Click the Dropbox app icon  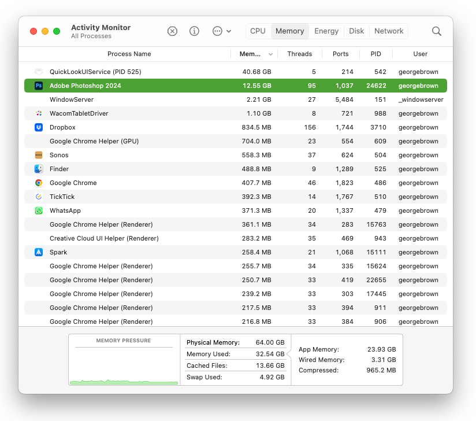coord(39,127)
